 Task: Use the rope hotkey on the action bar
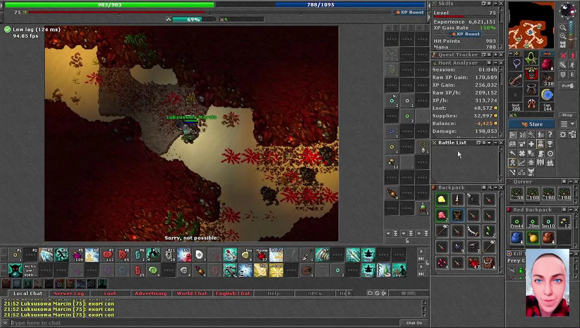pyautogui.click(x=307, y=271)
